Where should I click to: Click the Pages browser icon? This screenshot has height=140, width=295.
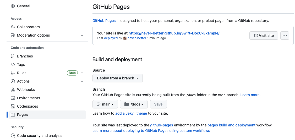coord(13,115)
